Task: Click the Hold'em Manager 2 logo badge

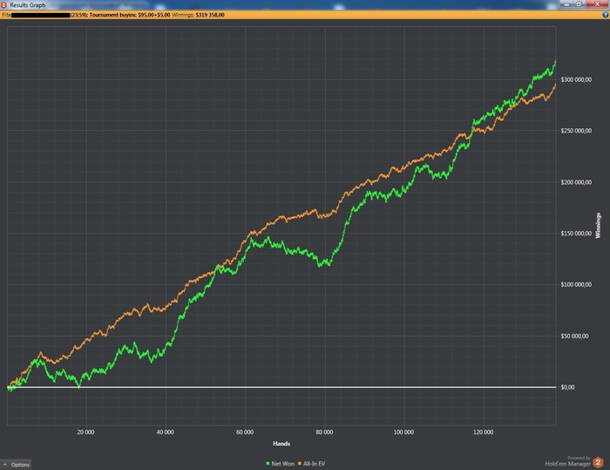Action: [x=598, y=462]
